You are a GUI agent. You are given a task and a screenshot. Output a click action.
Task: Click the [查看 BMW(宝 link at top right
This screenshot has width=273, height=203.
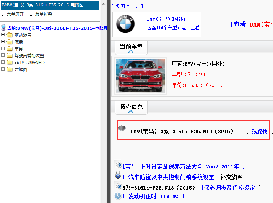(252, 24)
